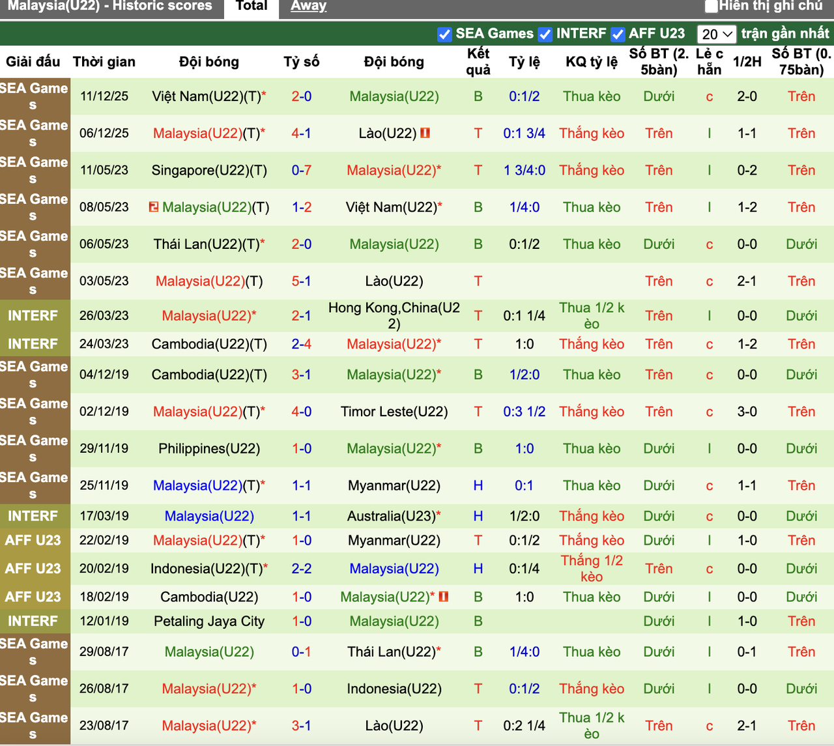Click 'Thua 1/2 kèo' result on 23/08/17
The width and height of the screenshot is (834, 746).
click(592, 725)
